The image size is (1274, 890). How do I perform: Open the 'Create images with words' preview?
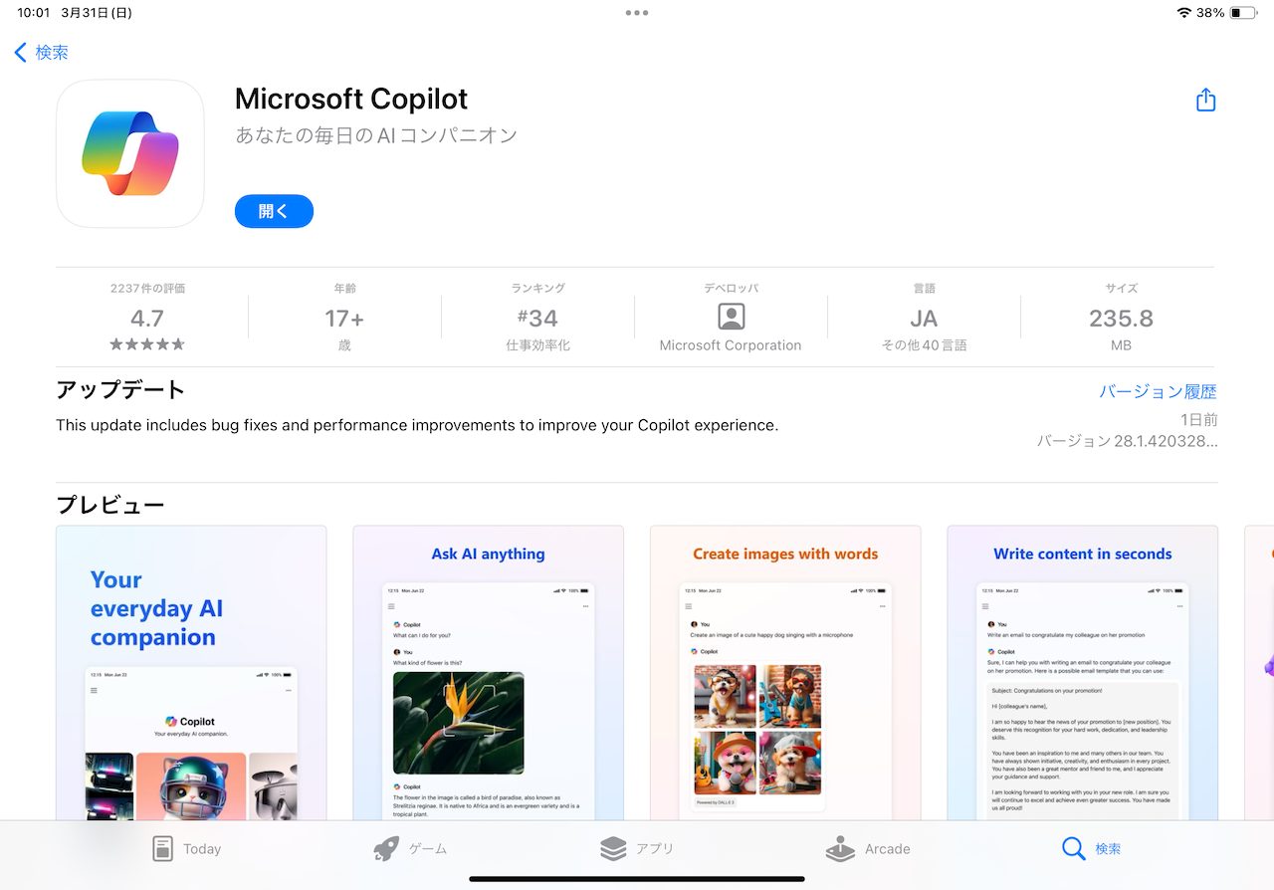click(x=785, y=673)
